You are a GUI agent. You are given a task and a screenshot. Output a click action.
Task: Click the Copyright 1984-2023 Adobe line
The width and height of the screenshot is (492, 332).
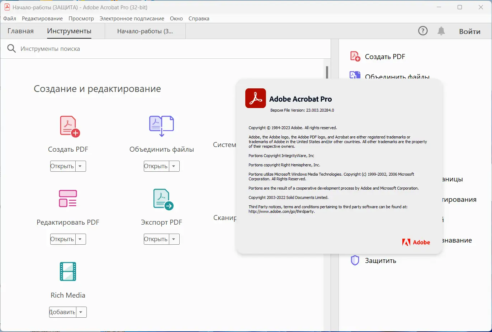click(293, 128)
